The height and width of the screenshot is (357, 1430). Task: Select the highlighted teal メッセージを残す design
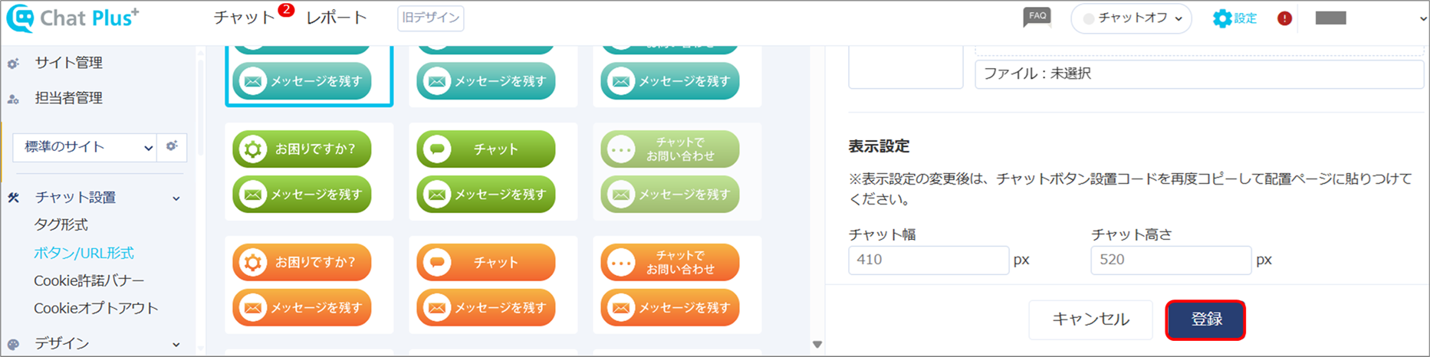[302, 81]
